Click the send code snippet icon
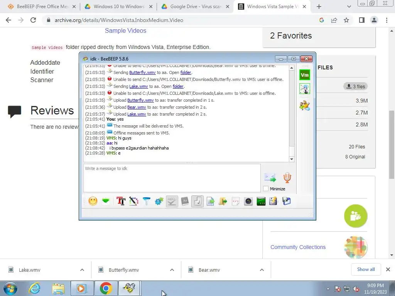The height and width of the screenshot is (296, 395). click(x=236, y=201)
